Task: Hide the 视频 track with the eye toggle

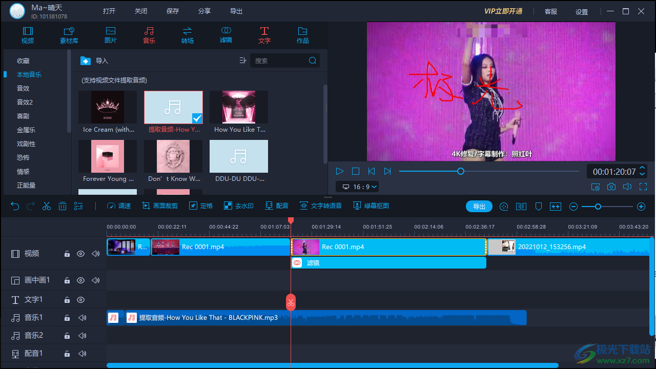Action: (80, 253)
